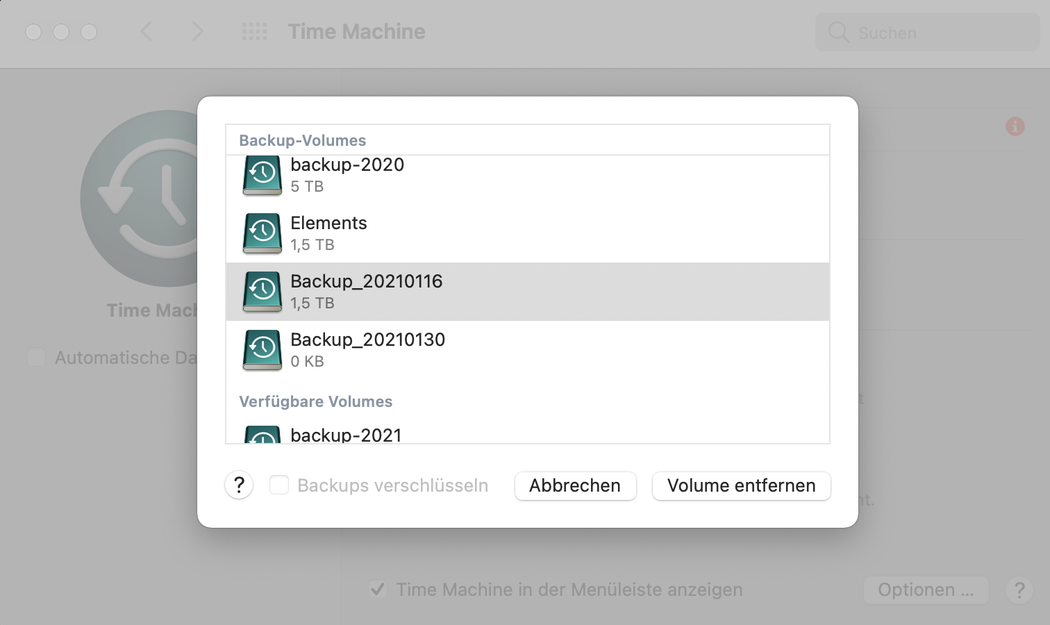The width and height of the screenshot is (1050, 625).
Task: Click the Elements drive icon
Action: [x=262, y=233]
